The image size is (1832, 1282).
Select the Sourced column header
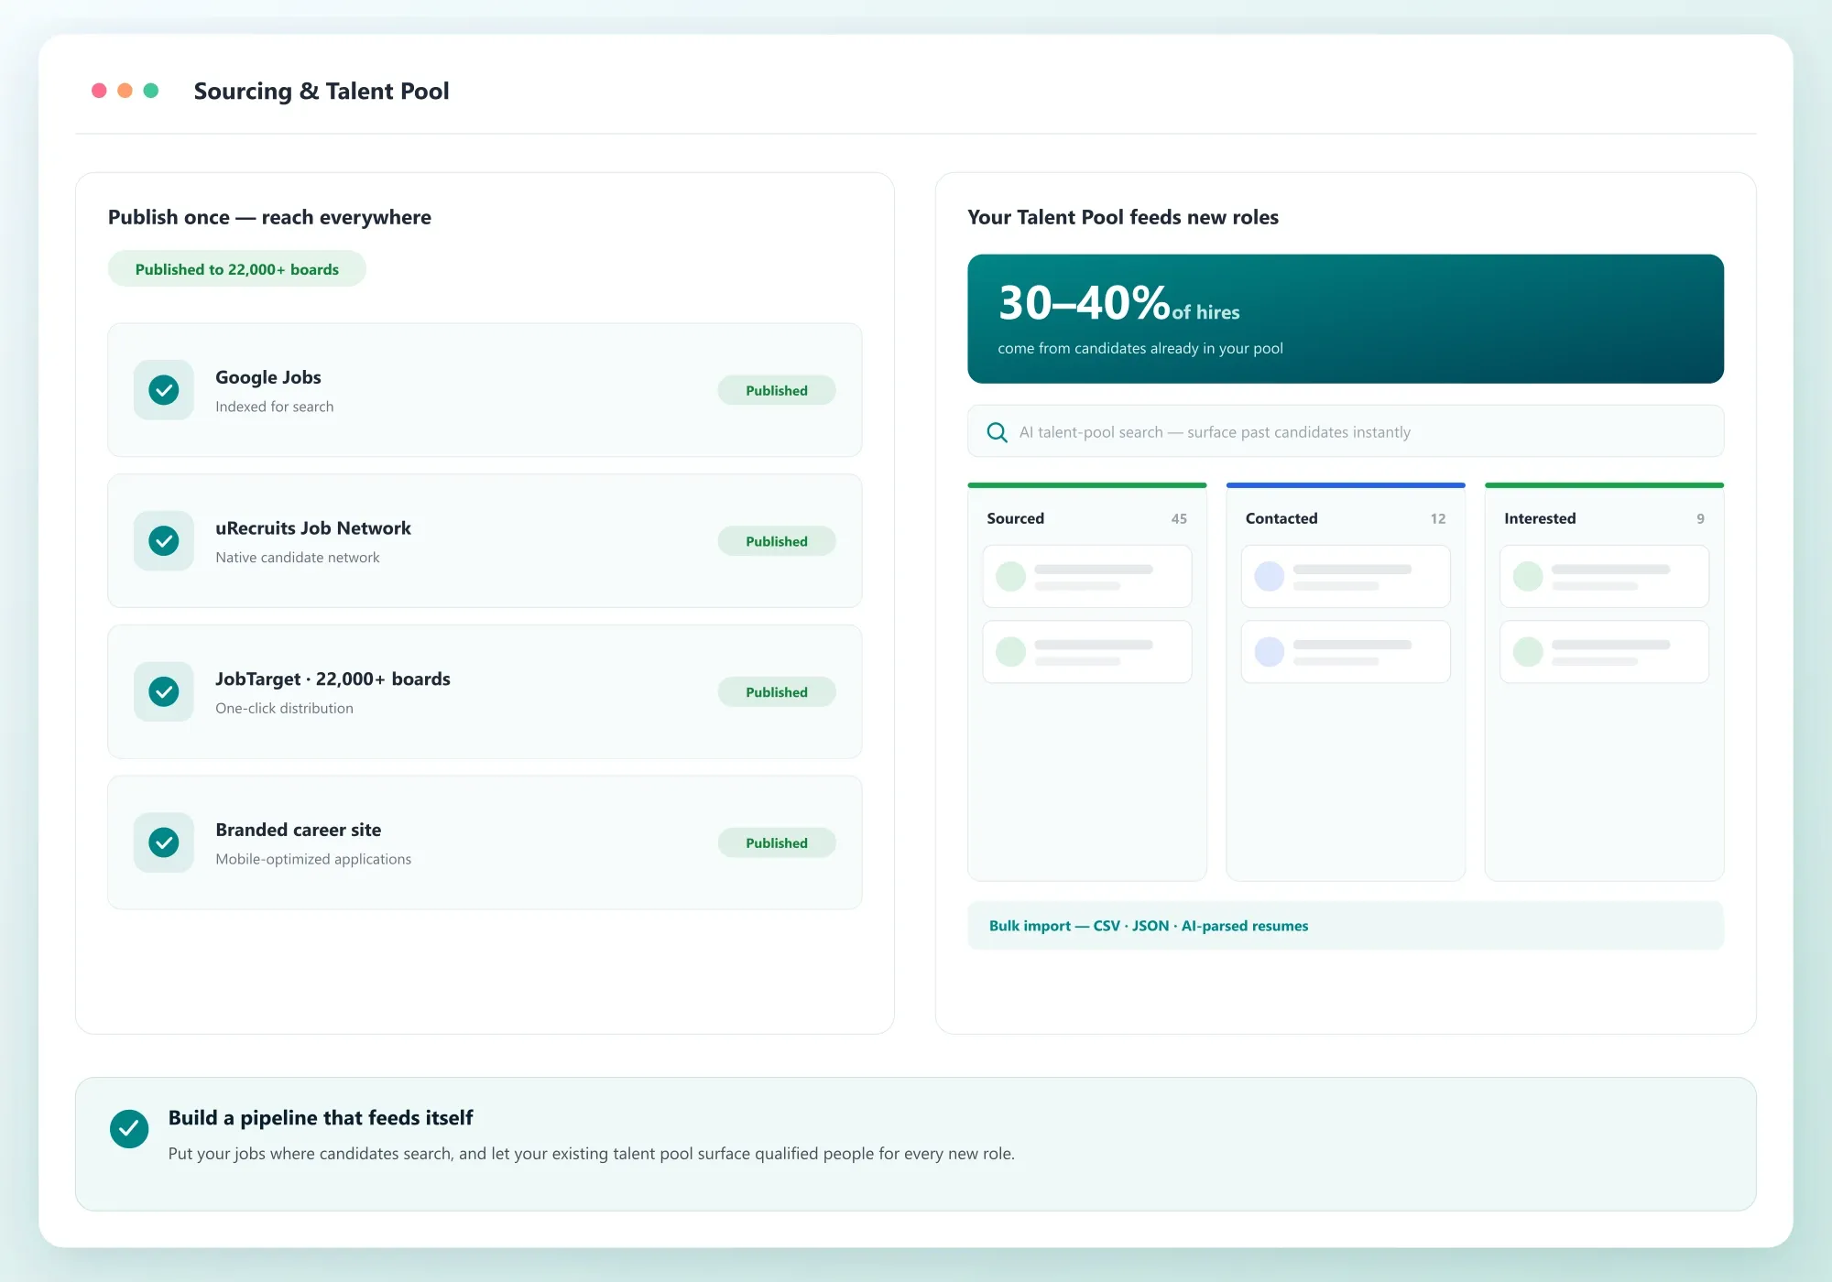[1015, 518]
